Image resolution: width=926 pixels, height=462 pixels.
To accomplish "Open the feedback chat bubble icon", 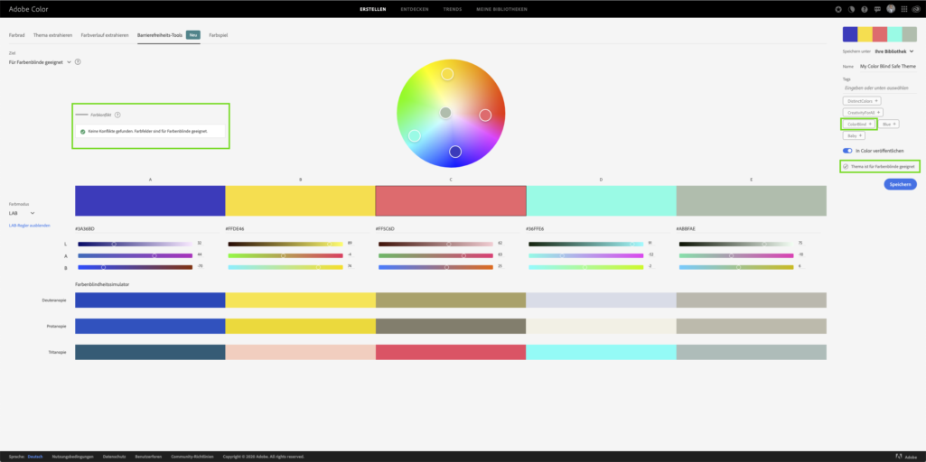I will coord(877,9).
